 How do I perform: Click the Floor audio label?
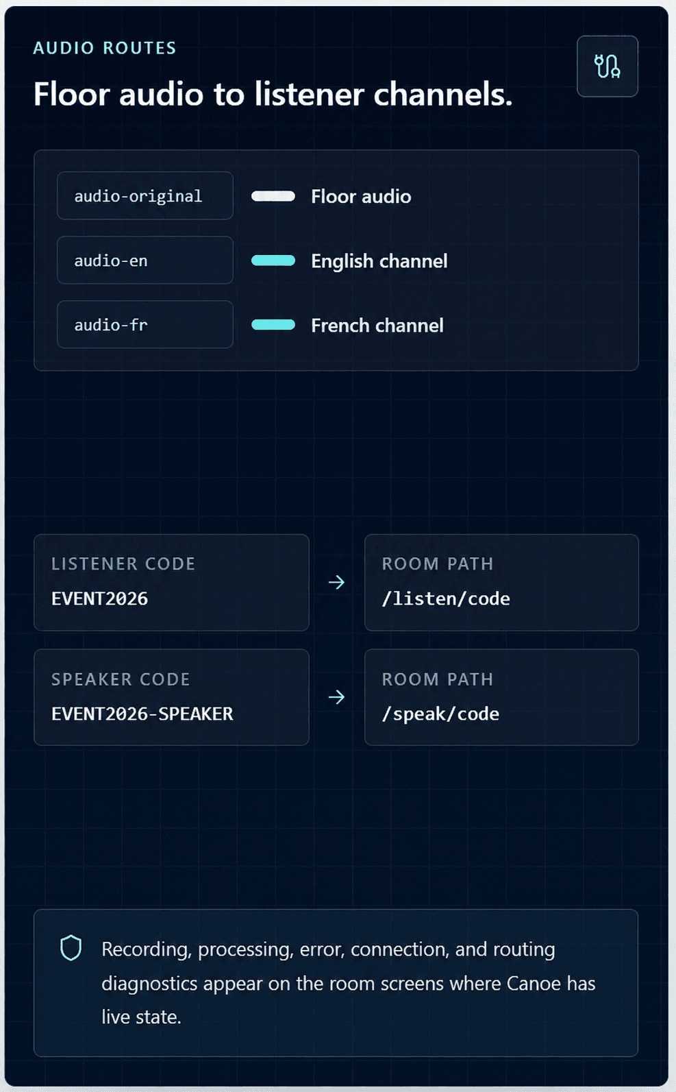[361, 197]
